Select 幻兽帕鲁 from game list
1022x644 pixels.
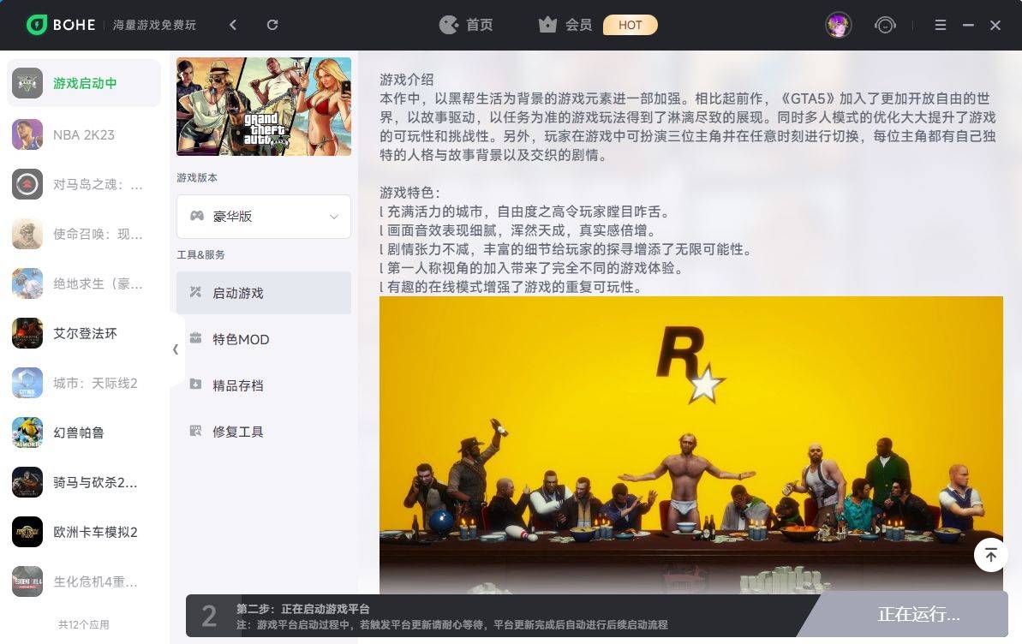tap(84, 432)
